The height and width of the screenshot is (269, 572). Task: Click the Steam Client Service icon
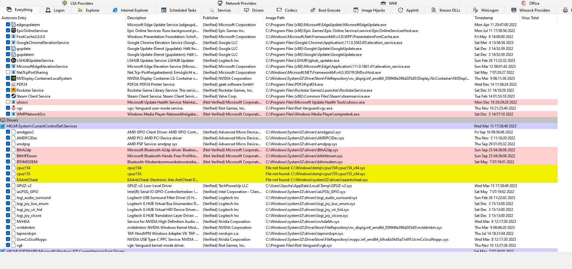tap(14, 96)
